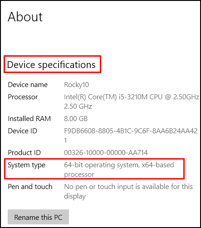
Task: Click the Rocky10 device name value
Action: [76, 85]
